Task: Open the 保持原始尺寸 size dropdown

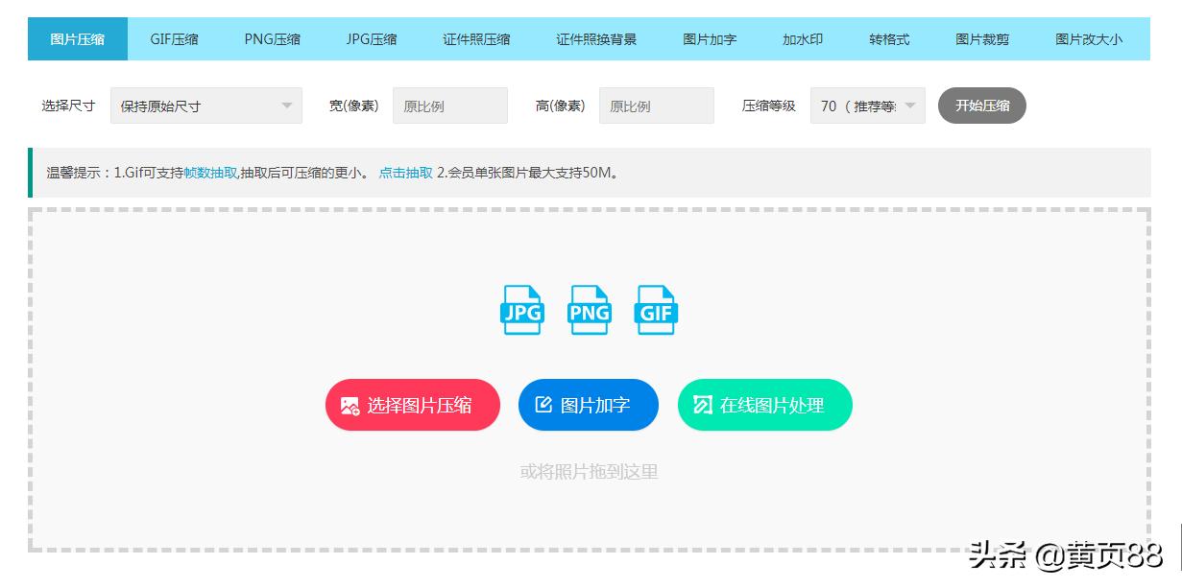Action: point(205,106)
